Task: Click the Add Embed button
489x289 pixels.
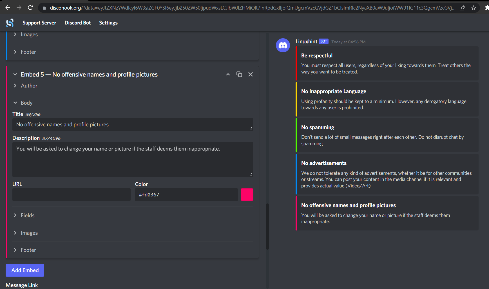Action: (x=25, y=270)
